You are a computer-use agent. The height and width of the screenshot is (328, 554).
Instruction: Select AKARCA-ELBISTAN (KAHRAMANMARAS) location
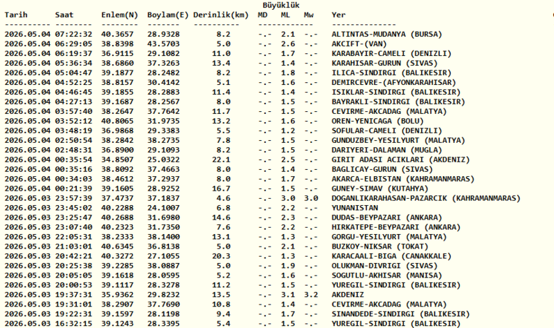click(x=403, y=179)
